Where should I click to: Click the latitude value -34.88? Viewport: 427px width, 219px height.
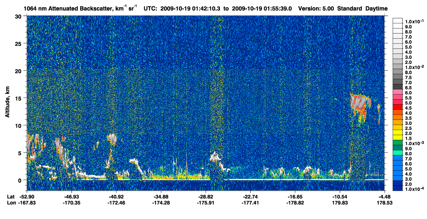point(161,196)
